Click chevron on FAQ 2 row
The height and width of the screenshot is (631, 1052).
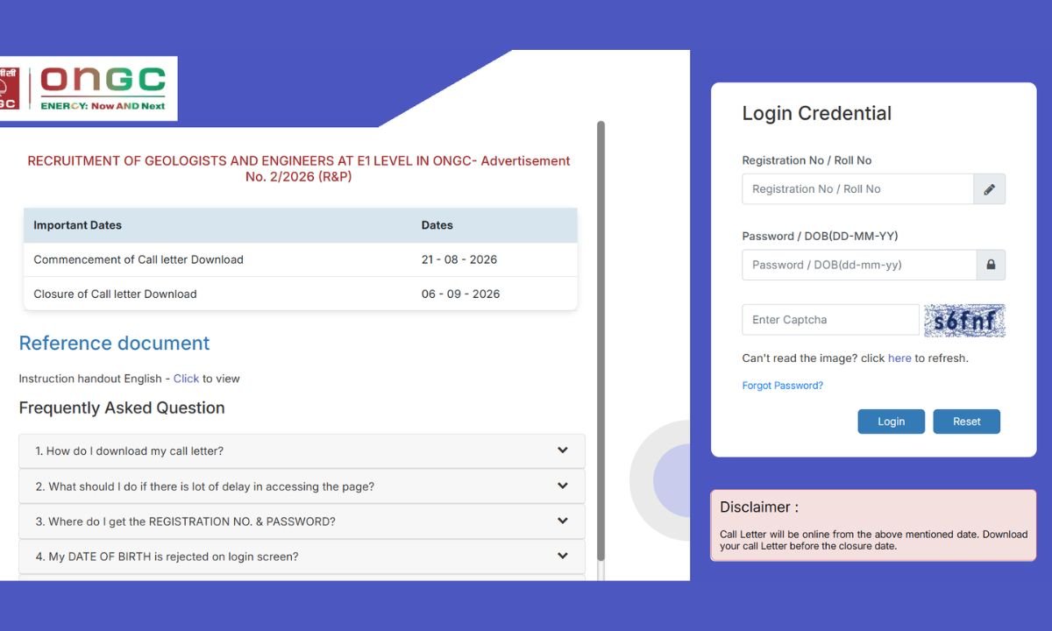click(563, 486)
